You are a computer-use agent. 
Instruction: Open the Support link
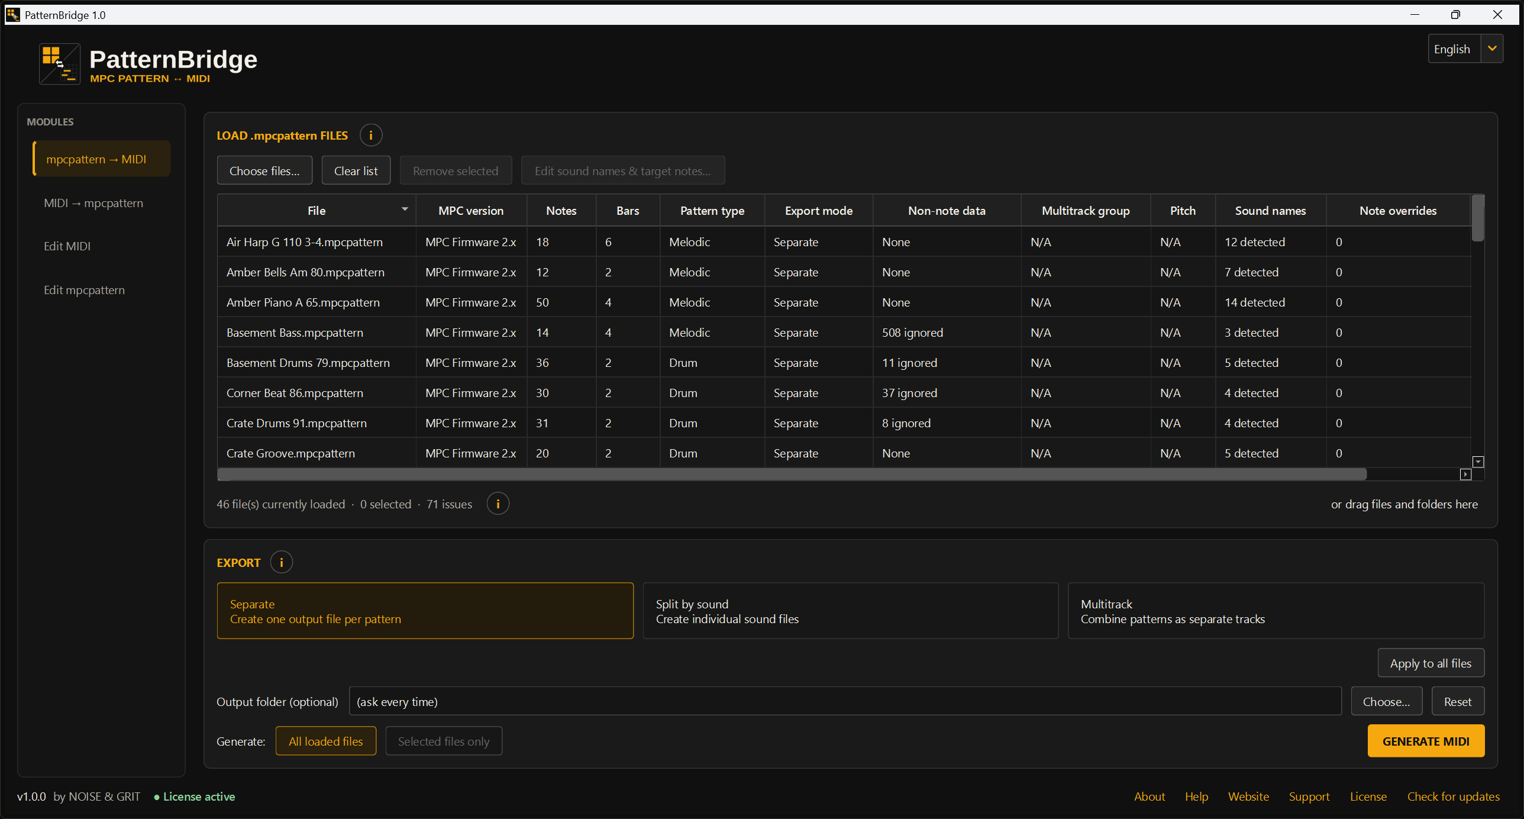pyautogui.click(x=1309, y=797)
